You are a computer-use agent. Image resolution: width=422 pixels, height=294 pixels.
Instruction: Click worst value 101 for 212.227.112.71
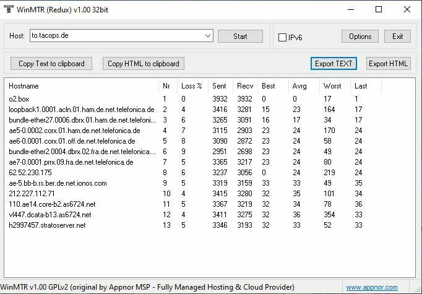[x=329, y=194]
